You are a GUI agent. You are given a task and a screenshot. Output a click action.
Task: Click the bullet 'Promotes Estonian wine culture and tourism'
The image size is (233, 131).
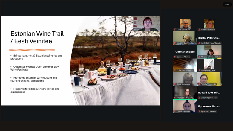pos(34,79)
